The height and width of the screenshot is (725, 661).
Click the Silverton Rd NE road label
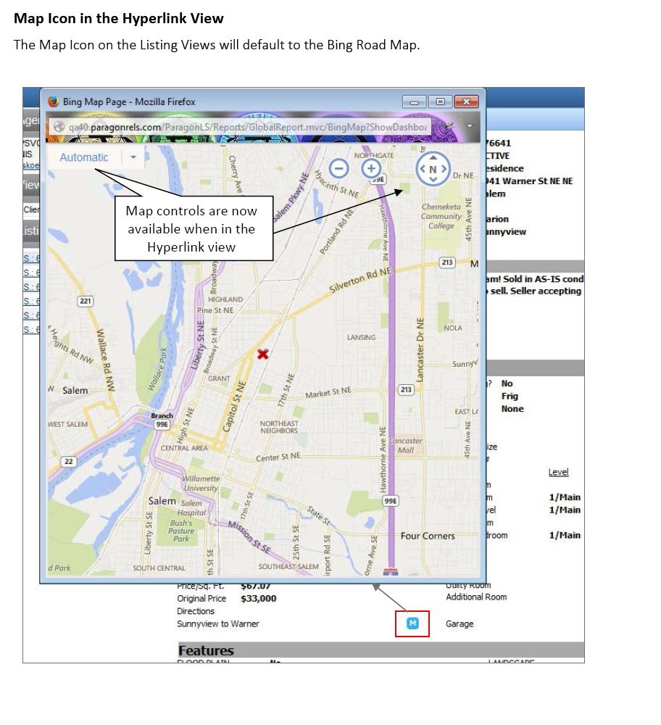click(360, 280)
